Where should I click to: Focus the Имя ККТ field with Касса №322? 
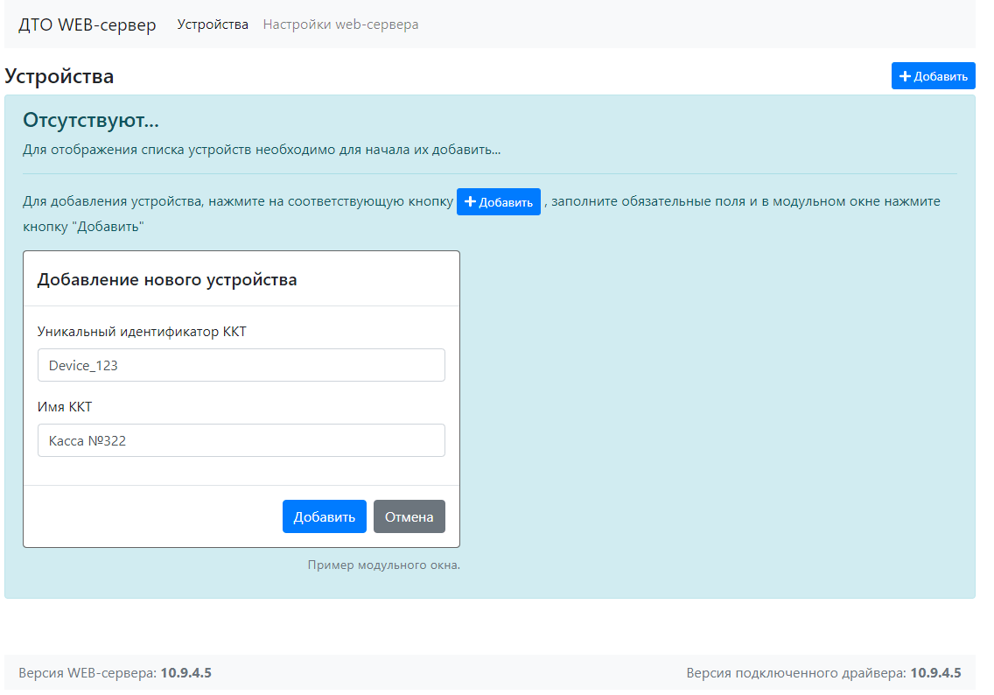coord(241,440)
